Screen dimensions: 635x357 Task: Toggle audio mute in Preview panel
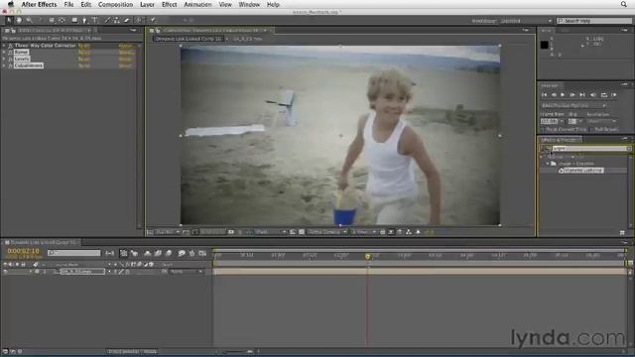(x=593, y=95)
